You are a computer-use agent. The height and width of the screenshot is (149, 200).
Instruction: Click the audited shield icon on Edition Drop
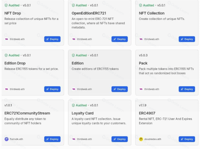(6, 55)
